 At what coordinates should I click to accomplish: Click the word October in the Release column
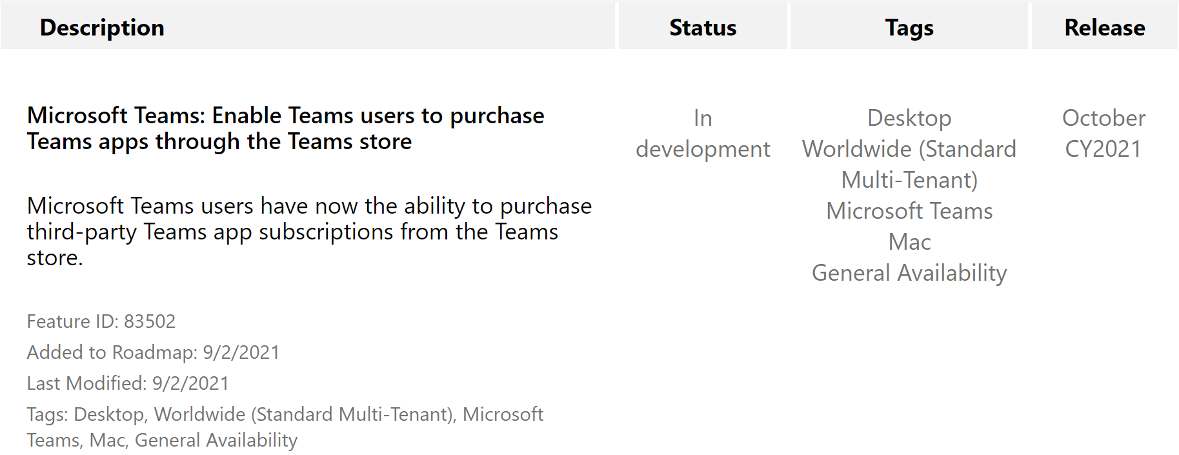point(1103,118)
